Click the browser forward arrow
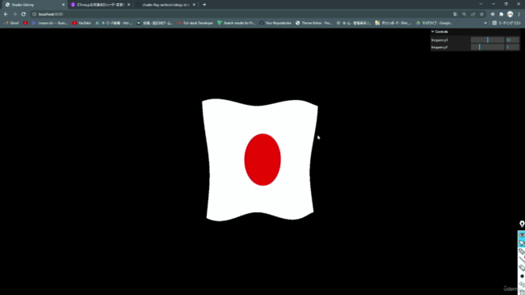Screen dimensions: 525x295 point(15,14)
